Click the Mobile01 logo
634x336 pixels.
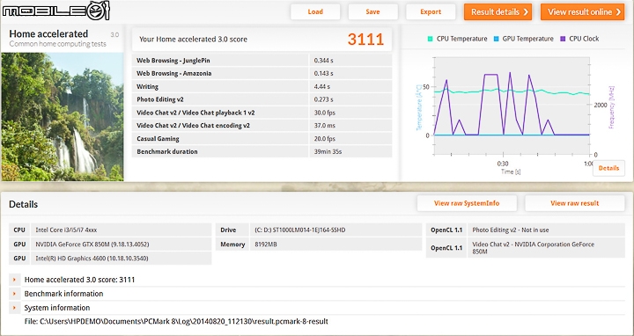[55, 11]
